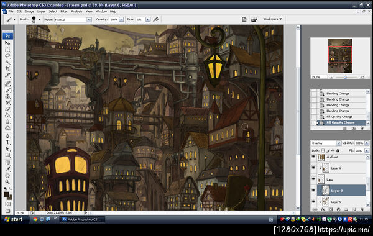Select the Brush tool in the toolbox
Viewport: 373px width, 236px height.
pos(7,89)
